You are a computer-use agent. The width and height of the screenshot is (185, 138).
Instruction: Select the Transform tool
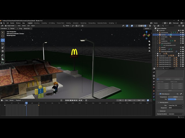click(3, 51)
